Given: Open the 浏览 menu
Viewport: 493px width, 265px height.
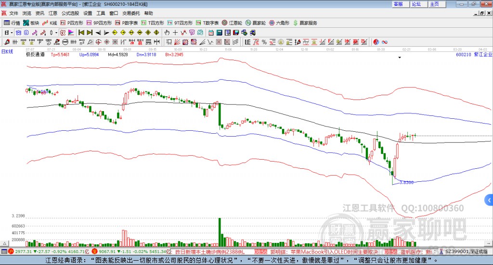Looking at the screenshot, I should click(x=27, y=13).
